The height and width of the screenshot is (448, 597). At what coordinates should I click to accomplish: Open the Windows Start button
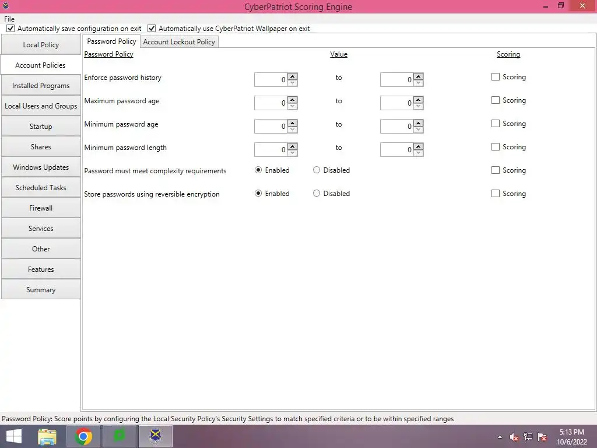[14, 436]
